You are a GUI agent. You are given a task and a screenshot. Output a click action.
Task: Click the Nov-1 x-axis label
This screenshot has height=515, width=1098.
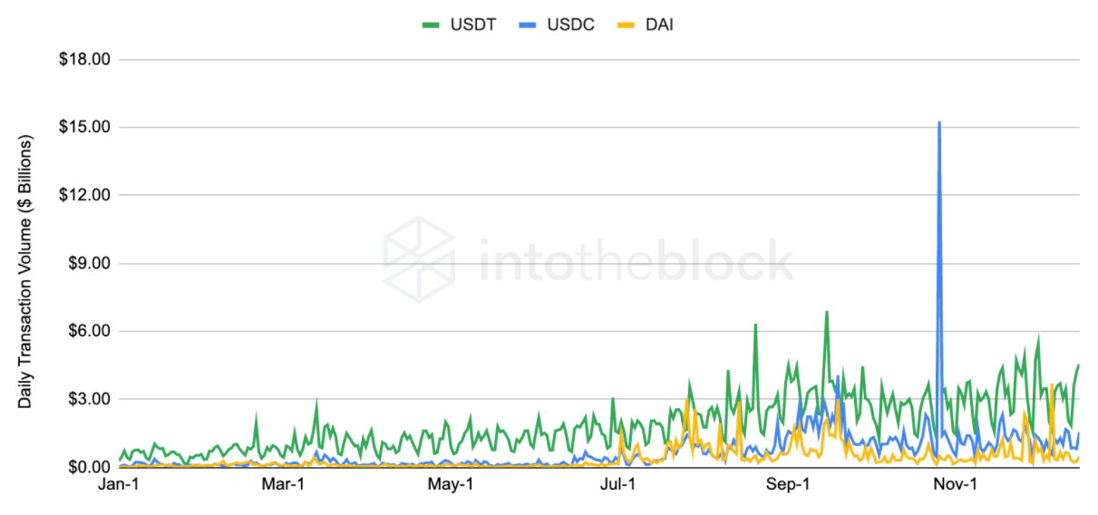956,485
